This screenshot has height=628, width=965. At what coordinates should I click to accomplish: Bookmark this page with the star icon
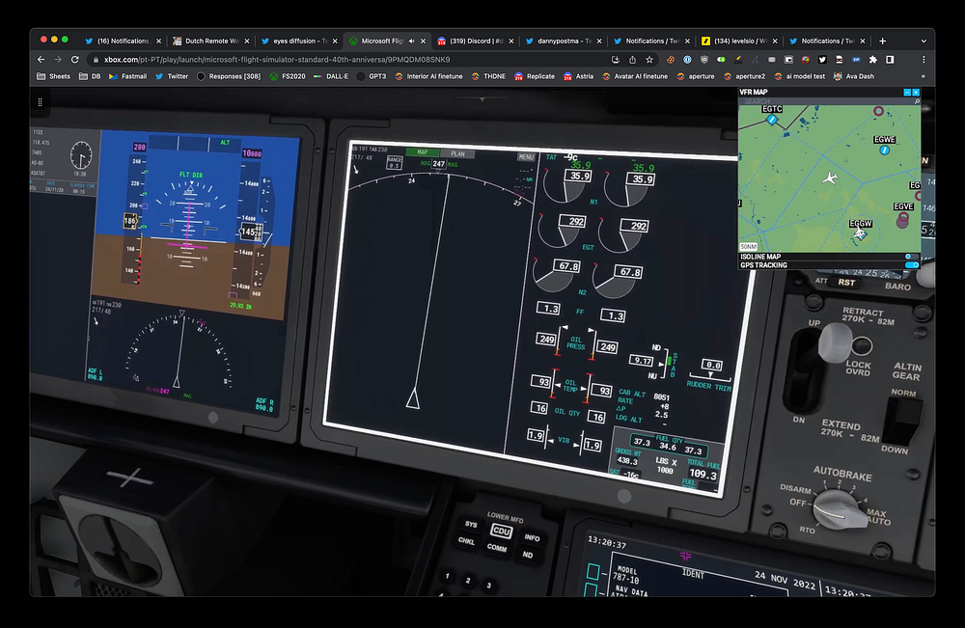click(649, 60)
